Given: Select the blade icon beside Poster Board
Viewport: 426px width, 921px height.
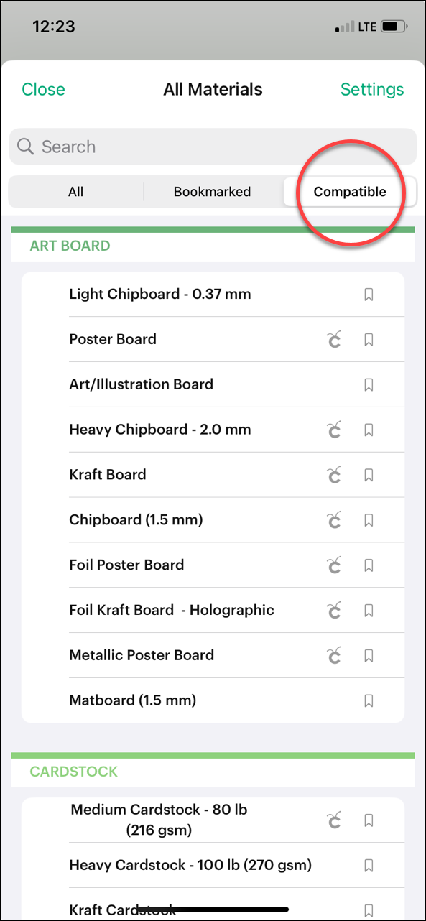Looking at the screenshot, I should pyautogui.click(x=333, y=339).
